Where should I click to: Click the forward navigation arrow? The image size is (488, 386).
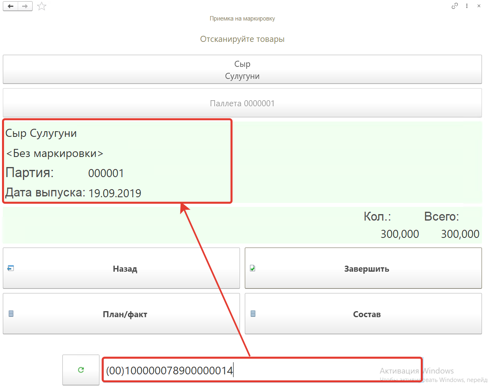25,6
